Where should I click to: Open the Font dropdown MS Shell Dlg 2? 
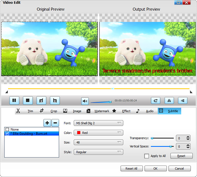(x=98, y=123)
